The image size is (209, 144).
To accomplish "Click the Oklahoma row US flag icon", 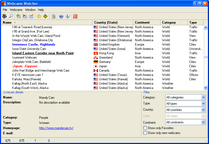I will (x=96, y=40).
